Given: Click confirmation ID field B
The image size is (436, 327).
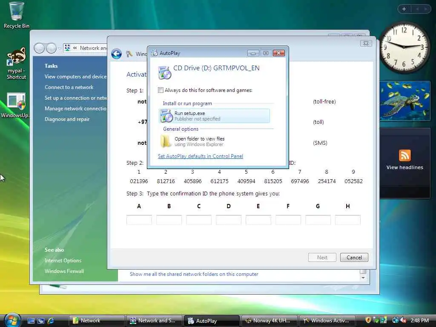Looking at the screenshot, I should point(169,220).
